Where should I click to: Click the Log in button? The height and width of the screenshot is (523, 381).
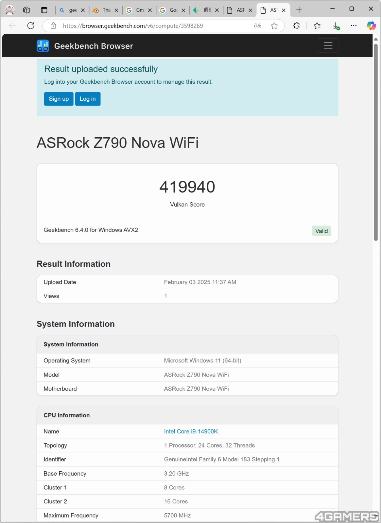[x=88, y=99]
